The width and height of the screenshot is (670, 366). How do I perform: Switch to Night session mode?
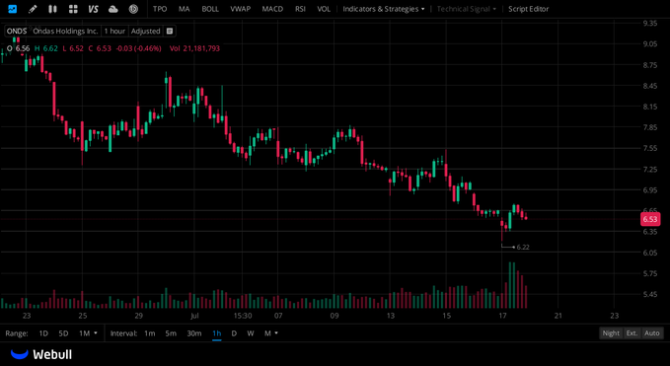click(611, 333)
